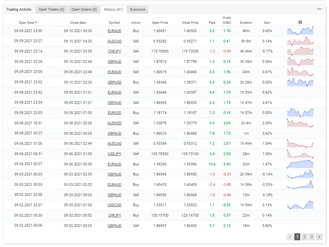Switch to Trading Activity tab
The width and height of the screenshot is (329, 247).
click(x=19, y=9)
